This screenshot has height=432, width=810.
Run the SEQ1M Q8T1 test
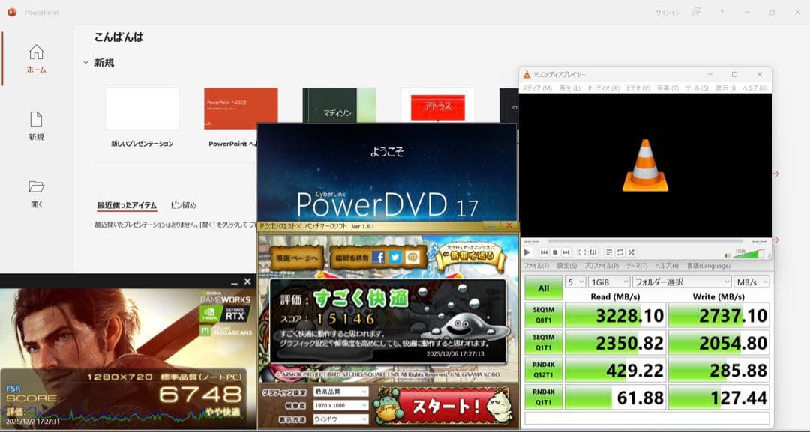pos(544,315)
